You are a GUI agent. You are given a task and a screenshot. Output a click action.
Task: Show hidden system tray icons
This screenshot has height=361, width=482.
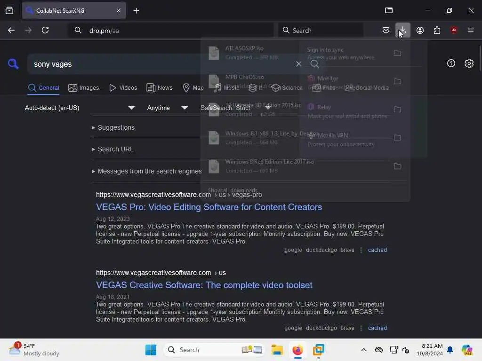click(364, 350)
